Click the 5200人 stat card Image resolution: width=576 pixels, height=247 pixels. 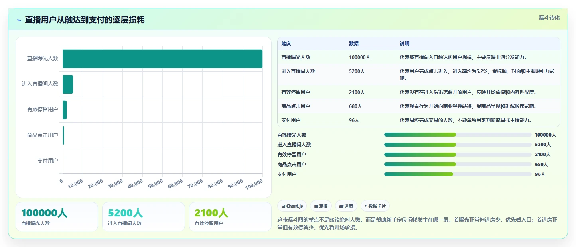[144, 217]
